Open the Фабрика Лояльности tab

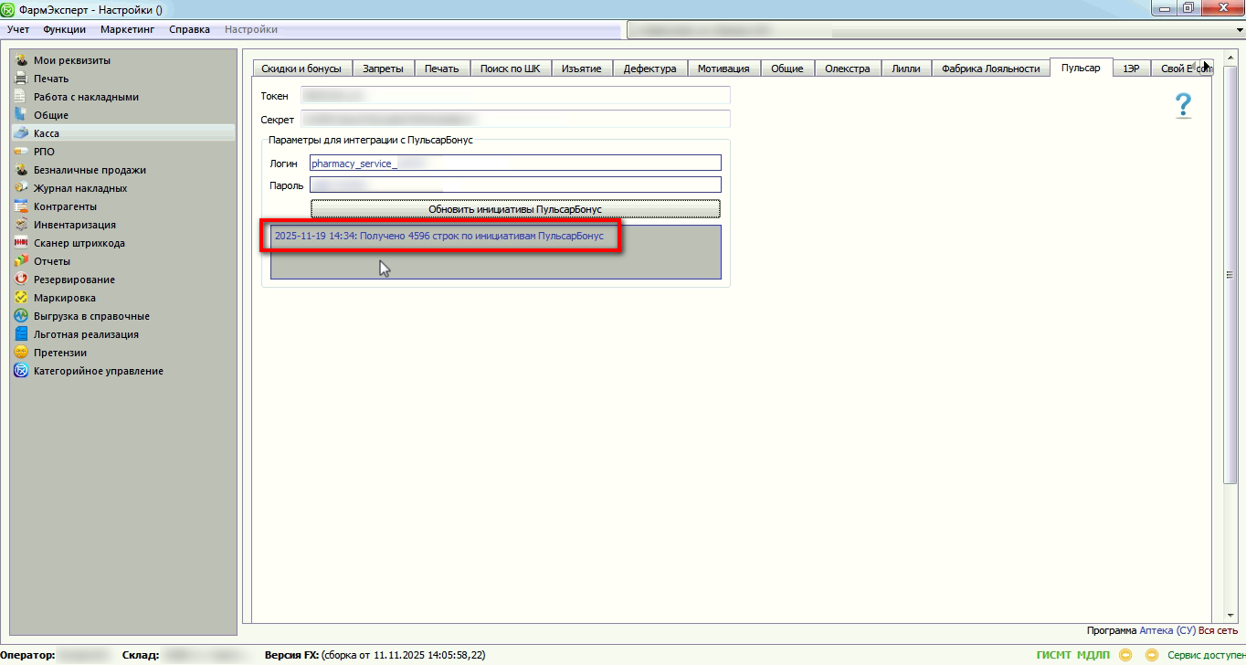click(990, 69)
